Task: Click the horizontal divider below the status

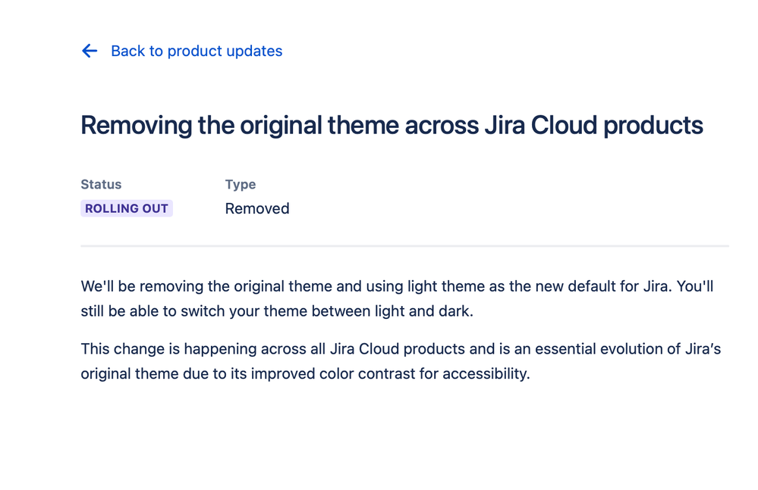Action: [404, 246]
